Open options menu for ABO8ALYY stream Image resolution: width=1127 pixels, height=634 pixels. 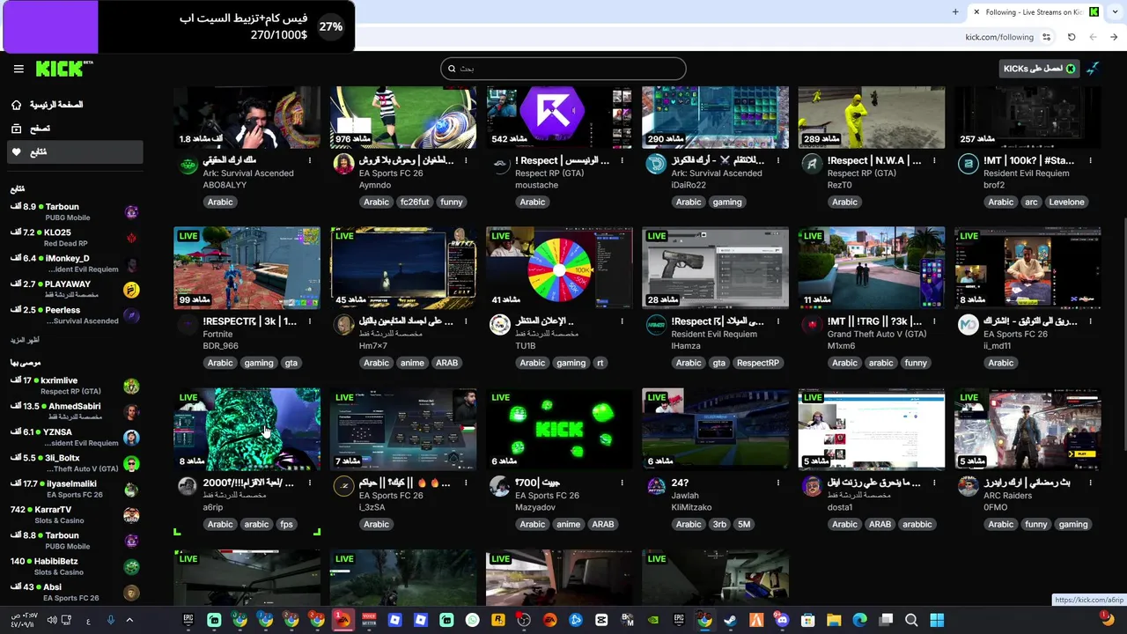click(x=310, y=160)
